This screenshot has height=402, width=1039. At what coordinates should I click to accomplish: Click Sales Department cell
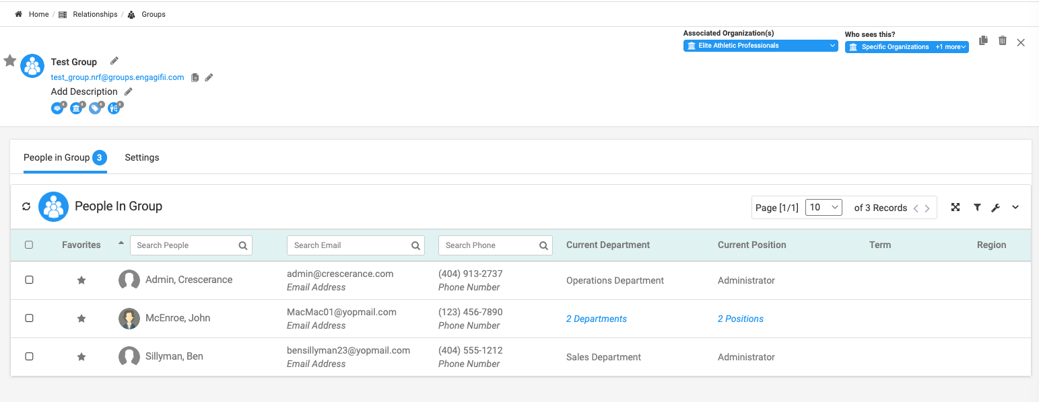point(603,357)
